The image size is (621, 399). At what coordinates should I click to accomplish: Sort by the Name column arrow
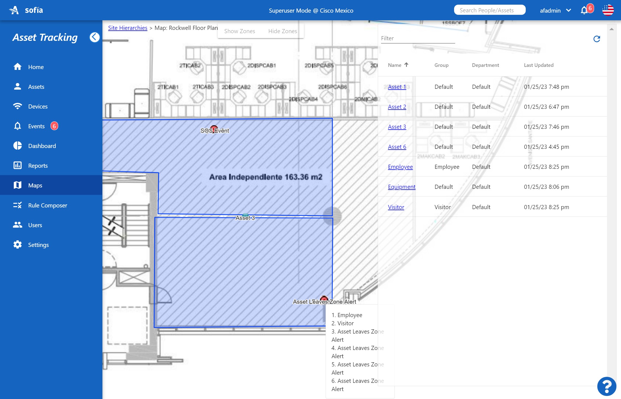tap(406, 65)
